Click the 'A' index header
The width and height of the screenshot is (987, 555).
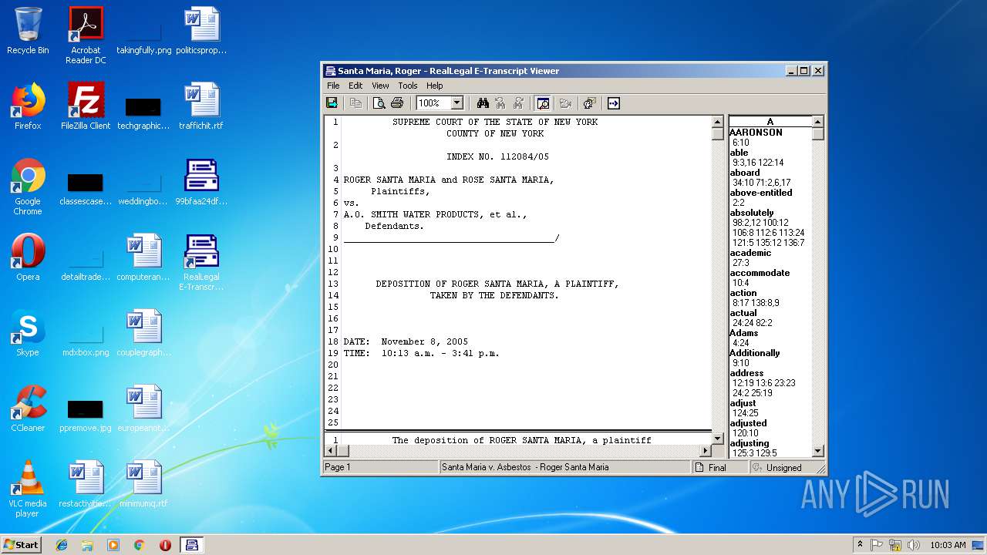[x=770, y=122]
